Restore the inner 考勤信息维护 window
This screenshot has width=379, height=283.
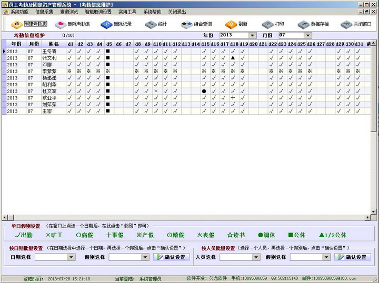coord(367,12)
